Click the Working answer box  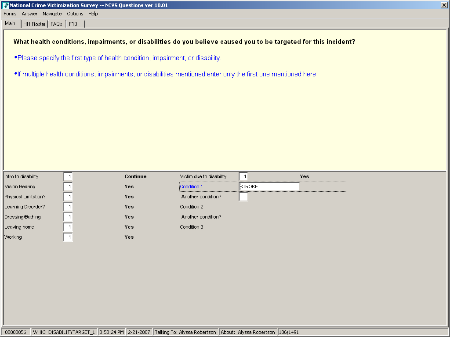68,237
